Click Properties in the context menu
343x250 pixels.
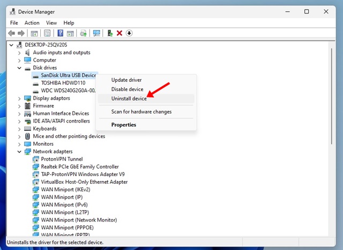click(124, 125)
